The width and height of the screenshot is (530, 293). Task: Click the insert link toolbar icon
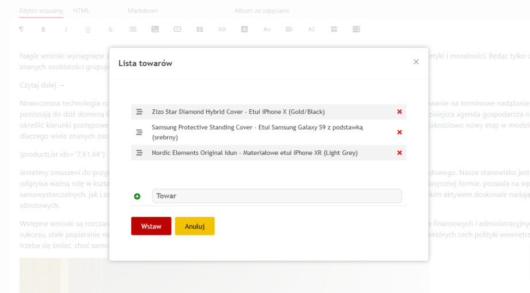222,29
